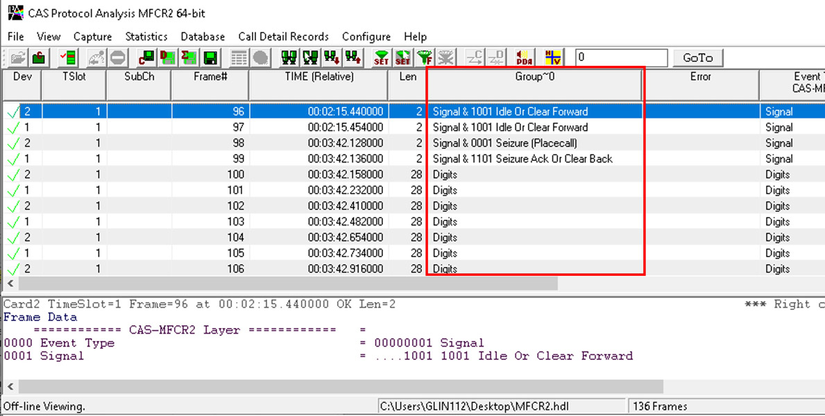Screen dimensions: 825x416
Task: Click binoculars with up arrow find-previous icon
Action: [354, 58]
